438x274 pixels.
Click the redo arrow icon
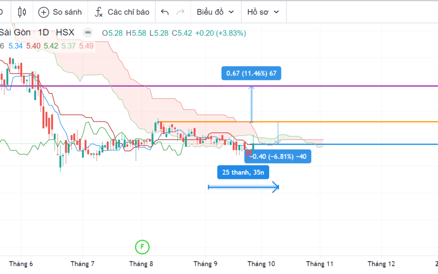180,12
